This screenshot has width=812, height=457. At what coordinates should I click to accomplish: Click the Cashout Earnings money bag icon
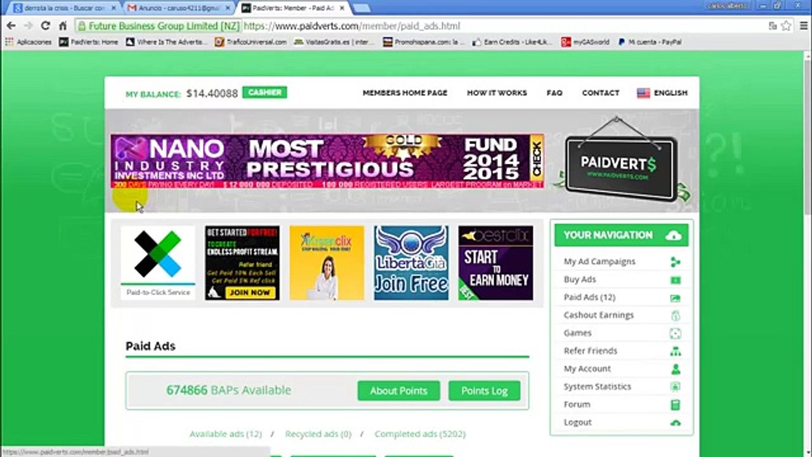[675, 315]
